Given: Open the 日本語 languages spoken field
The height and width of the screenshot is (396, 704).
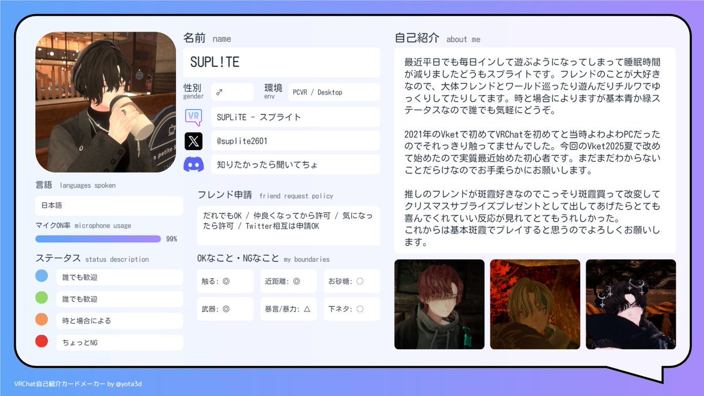Looking at the screenshot, I should pyautogui.click(x=109, y=205).
